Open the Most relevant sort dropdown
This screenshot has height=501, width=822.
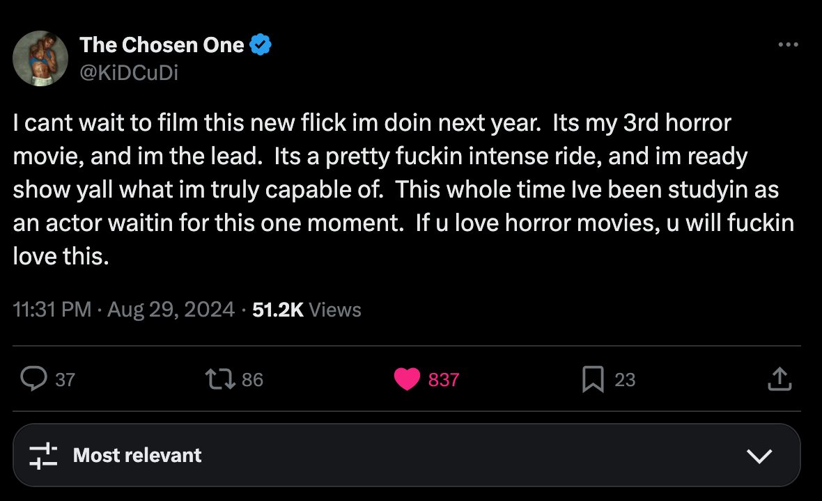pyautogui.click(x=407, y=455)
